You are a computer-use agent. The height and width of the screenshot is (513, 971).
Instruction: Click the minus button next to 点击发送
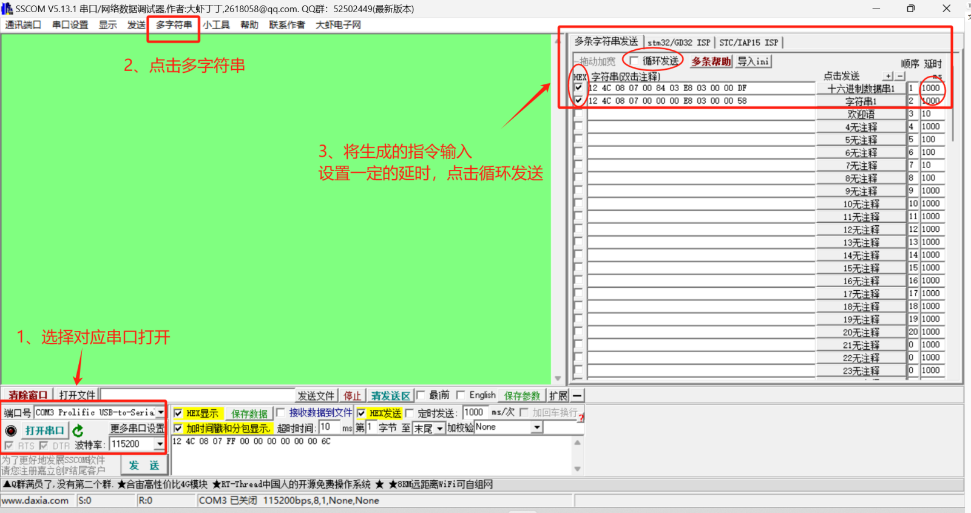point(900,76)
